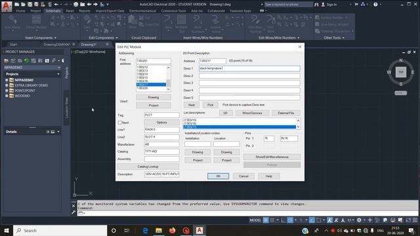Image resolution: width=420 pixels, height=236 pixels.
Task: Expand the Other Tools panel dropdown
Action: (x=334, y=38)
